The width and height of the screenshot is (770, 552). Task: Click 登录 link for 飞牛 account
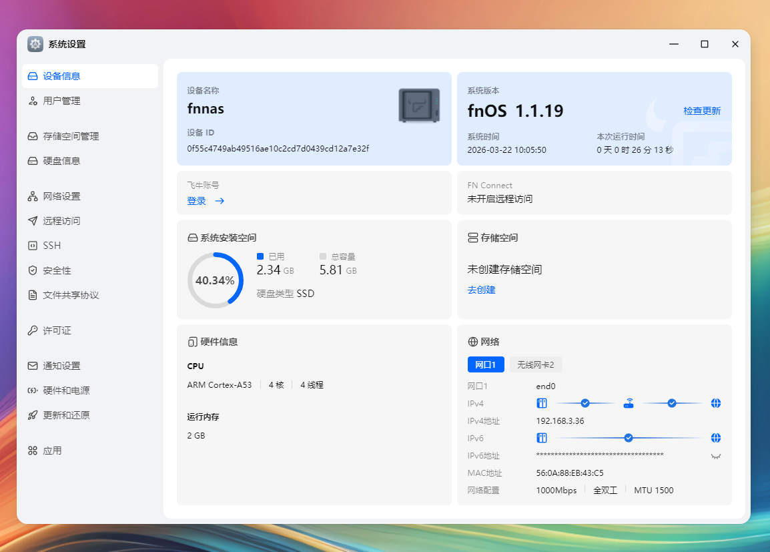pyautogui.click(x=197, y=201)
